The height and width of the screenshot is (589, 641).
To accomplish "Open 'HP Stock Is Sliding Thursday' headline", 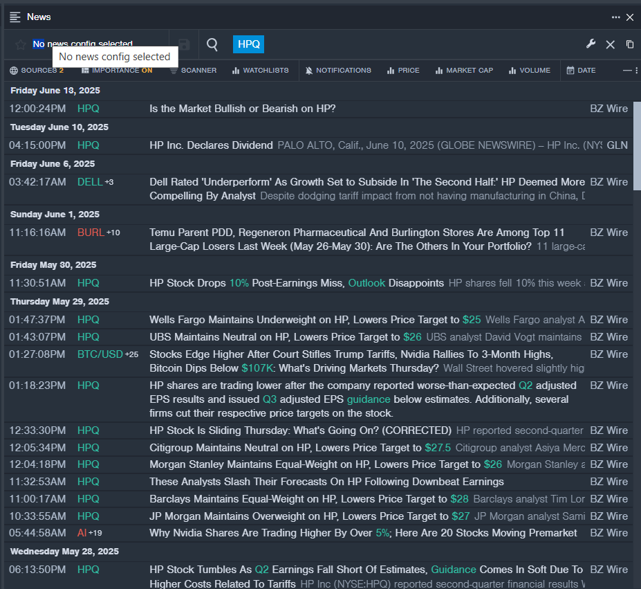I will point(301,431).
